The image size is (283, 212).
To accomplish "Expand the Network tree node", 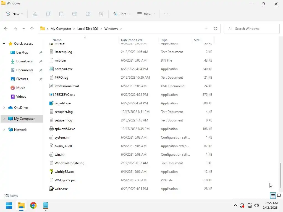I will pyautogui.click(x=4, y=130).
